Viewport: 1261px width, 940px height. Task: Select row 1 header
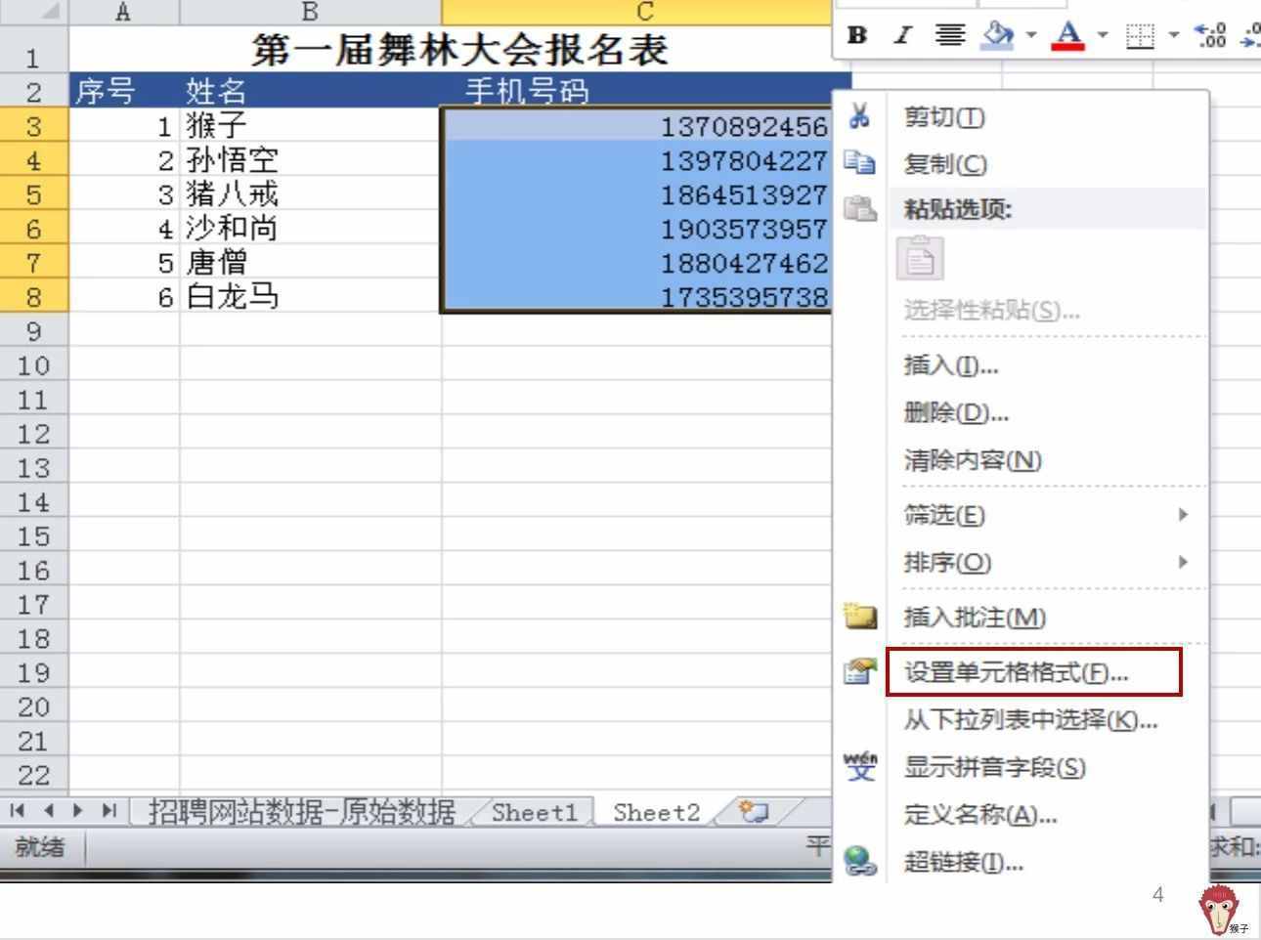(34, 49)
